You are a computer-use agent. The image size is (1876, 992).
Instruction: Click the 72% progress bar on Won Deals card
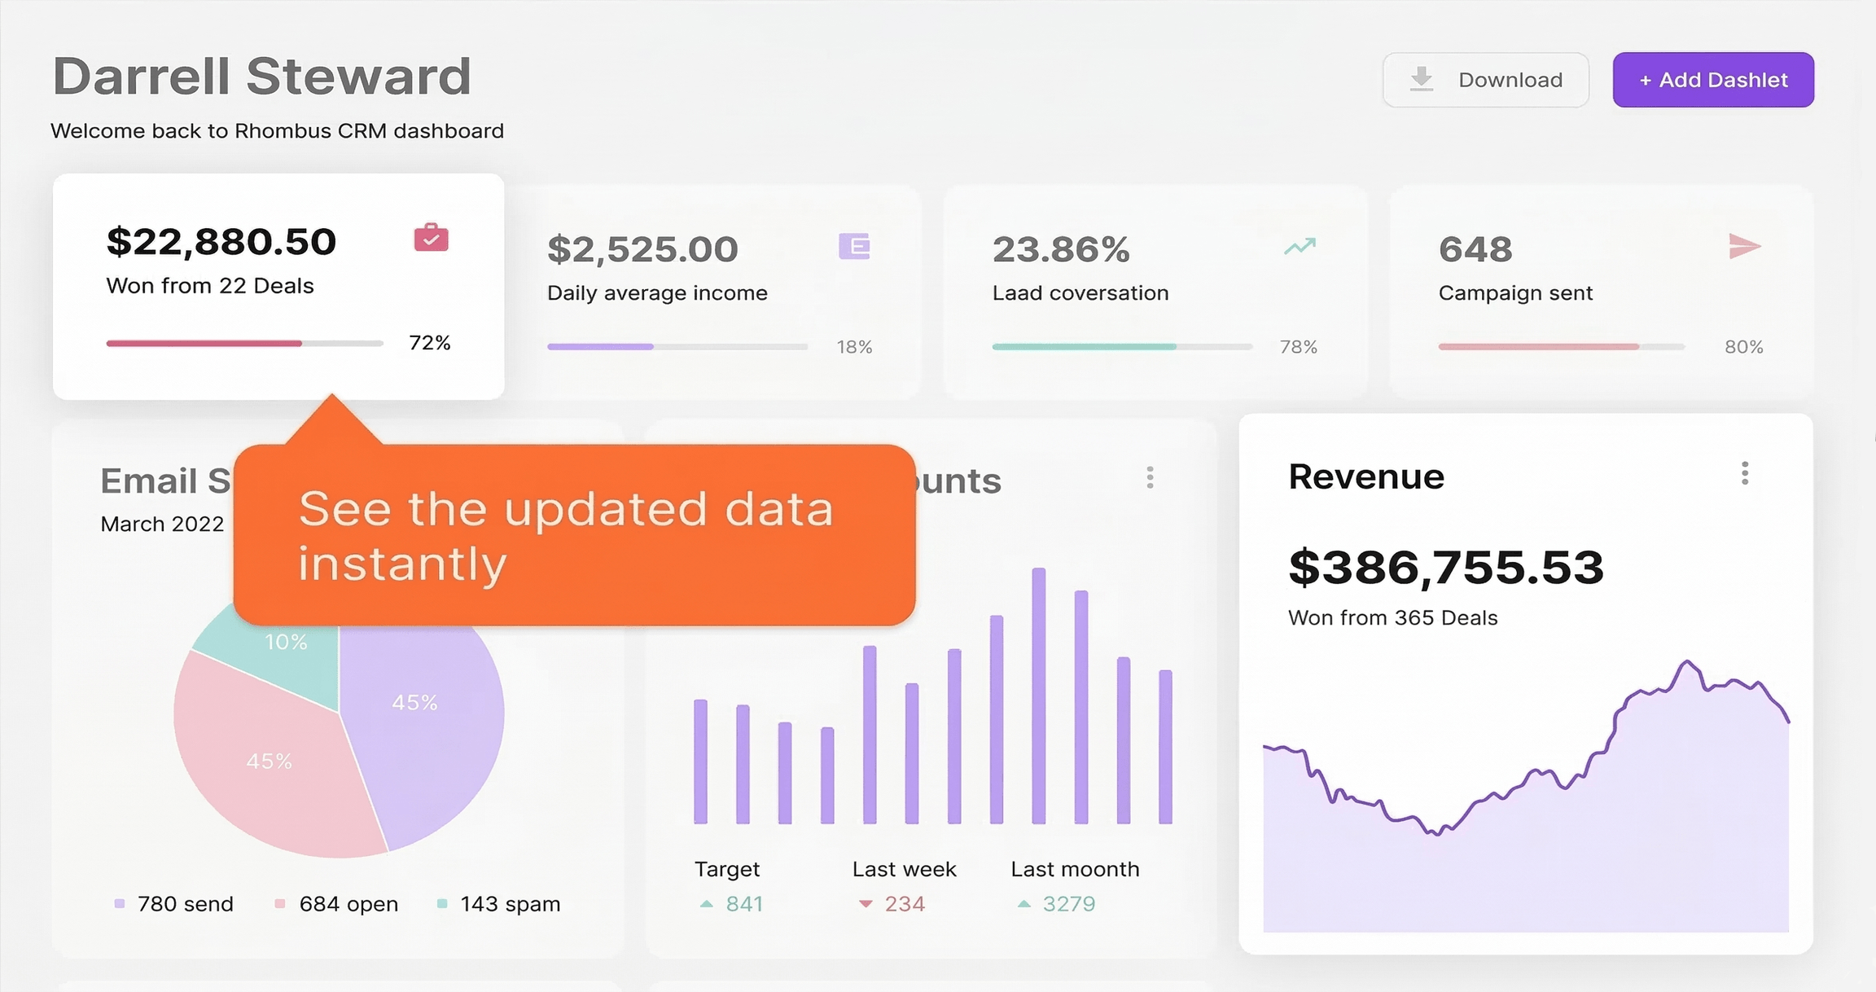tap(243, 343)
